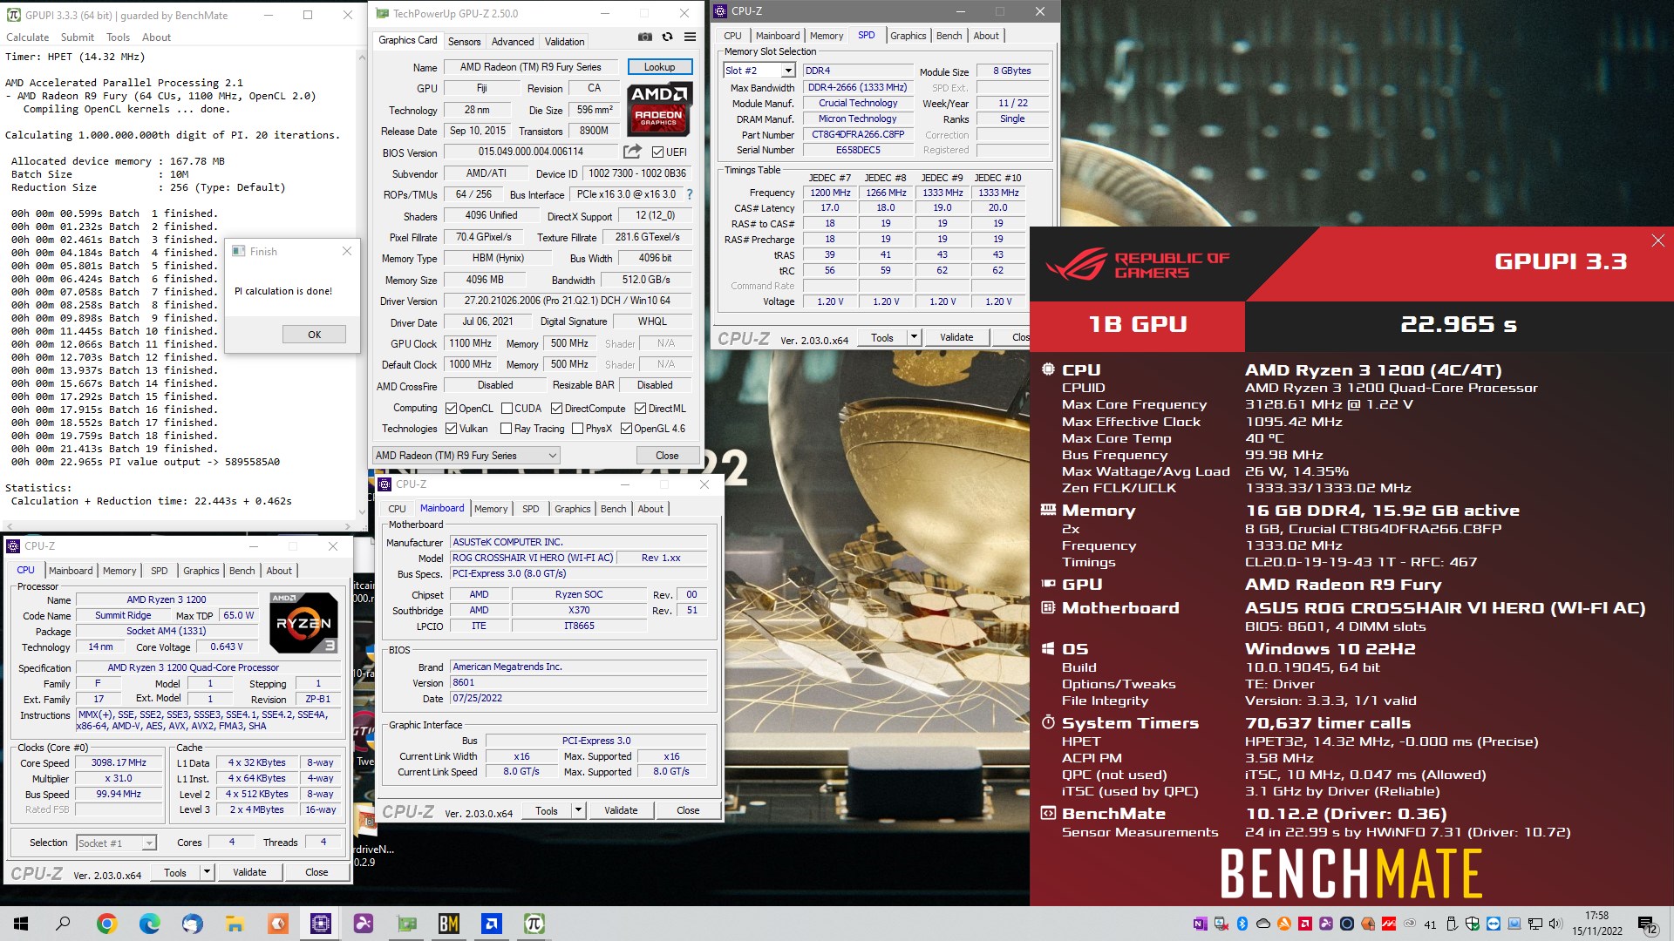The image size is (1674, 941).
Task: Open the Memory tab in CPU-Z SPD window
Action: click(827, 36)
